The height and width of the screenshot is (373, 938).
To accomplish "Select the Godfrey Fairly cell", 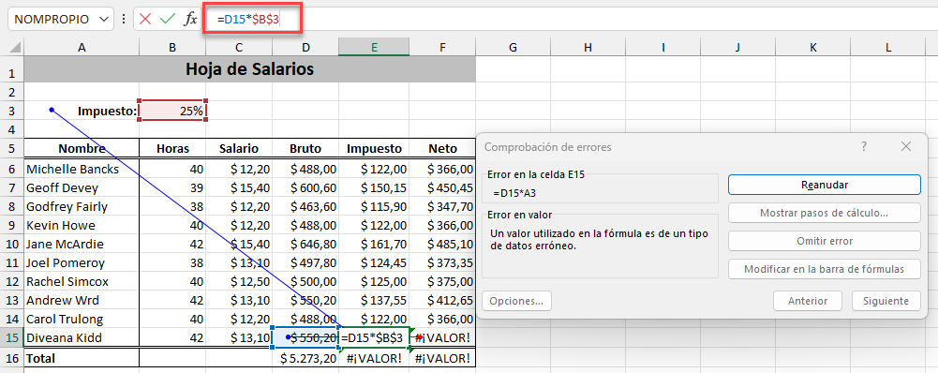I will click(82, 206).
